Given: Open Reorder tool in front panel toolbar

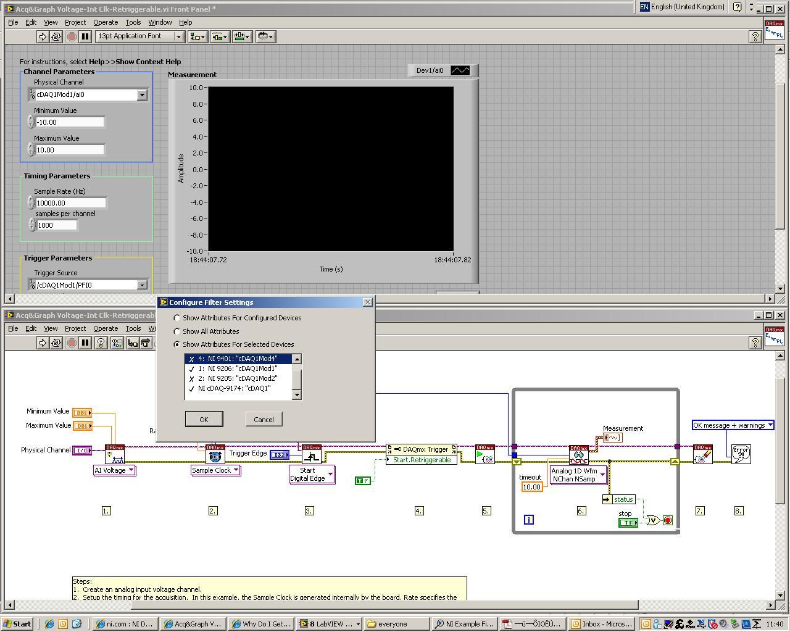Looking at the screenshot, I should coord(265,36).
